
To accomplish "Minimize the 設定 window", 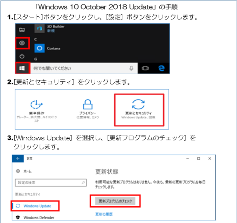I will pos(187,158).
